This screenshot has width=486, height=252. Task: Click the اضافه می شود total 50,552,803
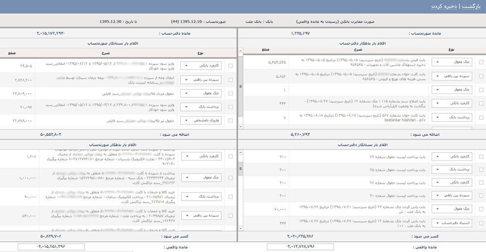51,135
